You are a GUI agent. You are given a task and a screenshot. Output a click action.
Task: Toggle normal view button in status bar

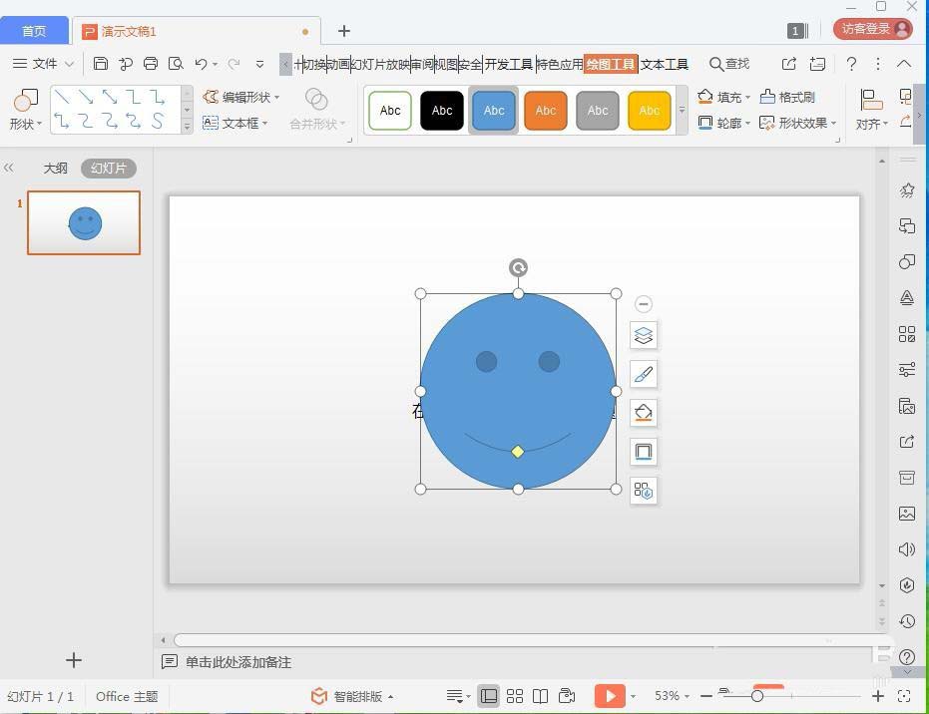click(489, 696)
